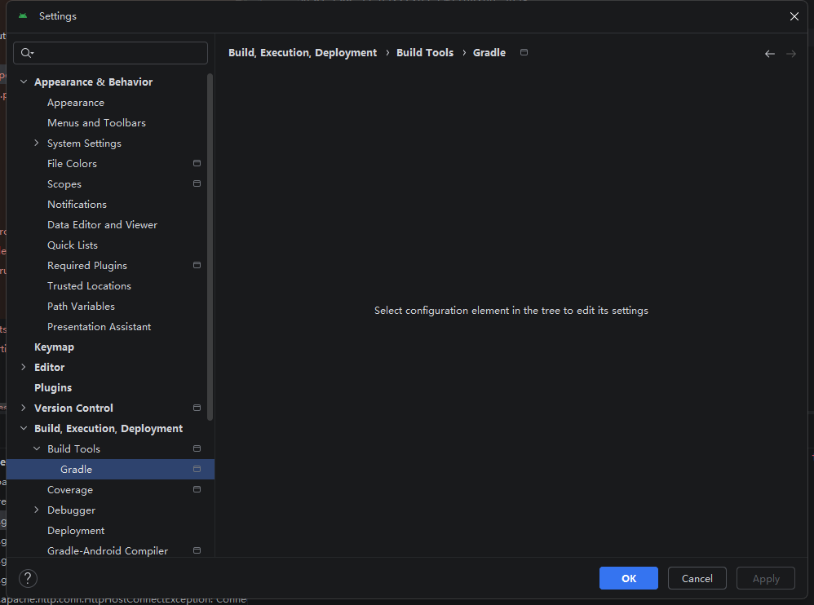Click the Build, Execution, Deployment breadcrumb
The width and height of the screenshot is (814, 605).
tap(303, 53)
